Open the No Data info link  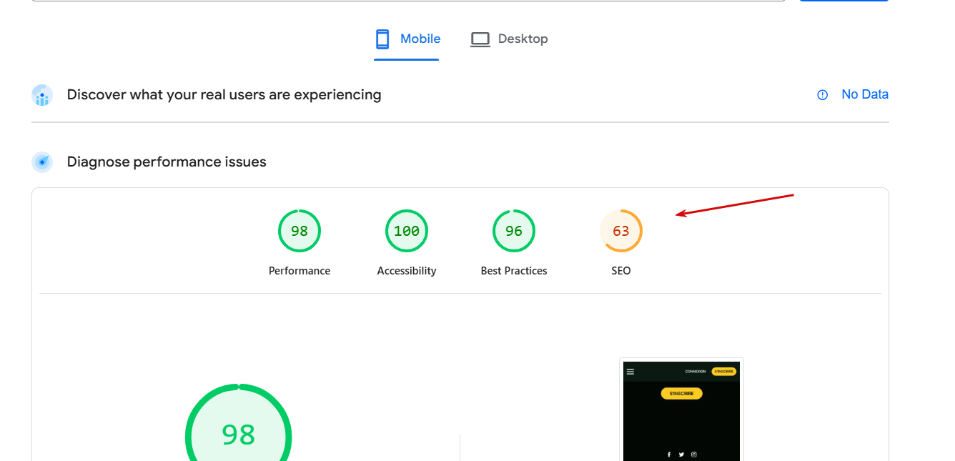pyautogui.click(x=864, y=94)
